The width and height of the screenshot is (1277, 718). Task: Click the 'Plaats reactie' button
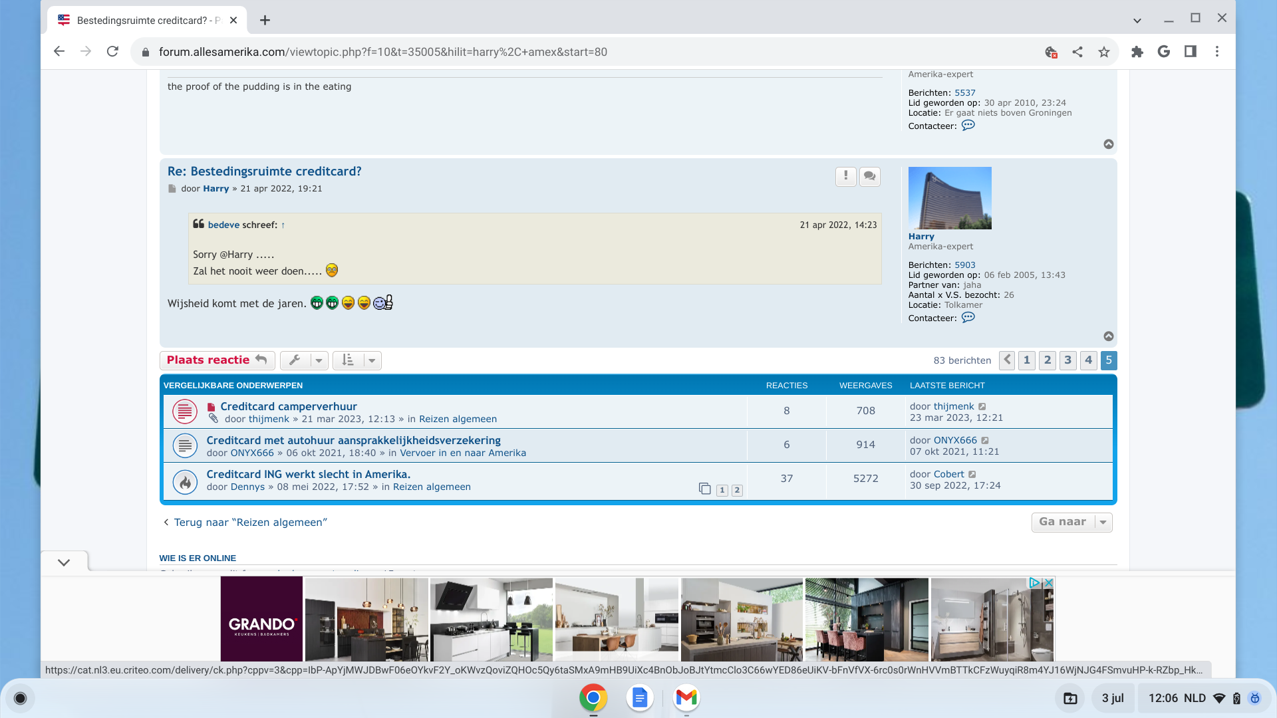217,360
